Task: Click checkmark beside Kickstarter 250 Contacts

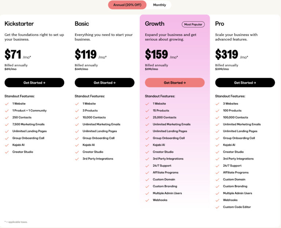Action: pyautogui.click(x=7, y=118)
